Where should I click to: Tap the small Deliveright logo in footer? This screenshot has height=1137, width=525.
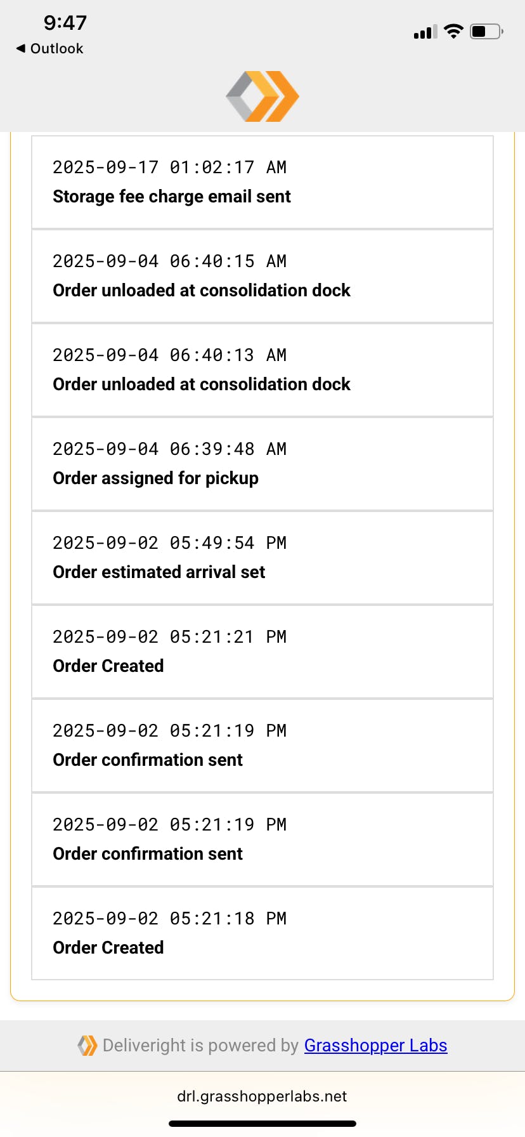[x=87, y=1045]
